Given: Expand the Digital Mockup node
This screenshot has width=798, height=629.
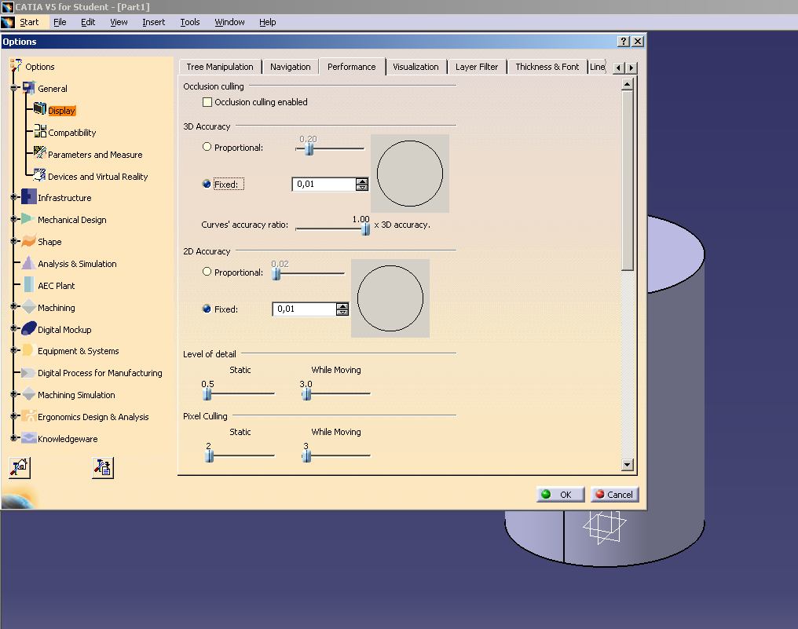Looking at the screenshot, I should tap(14, 328).
